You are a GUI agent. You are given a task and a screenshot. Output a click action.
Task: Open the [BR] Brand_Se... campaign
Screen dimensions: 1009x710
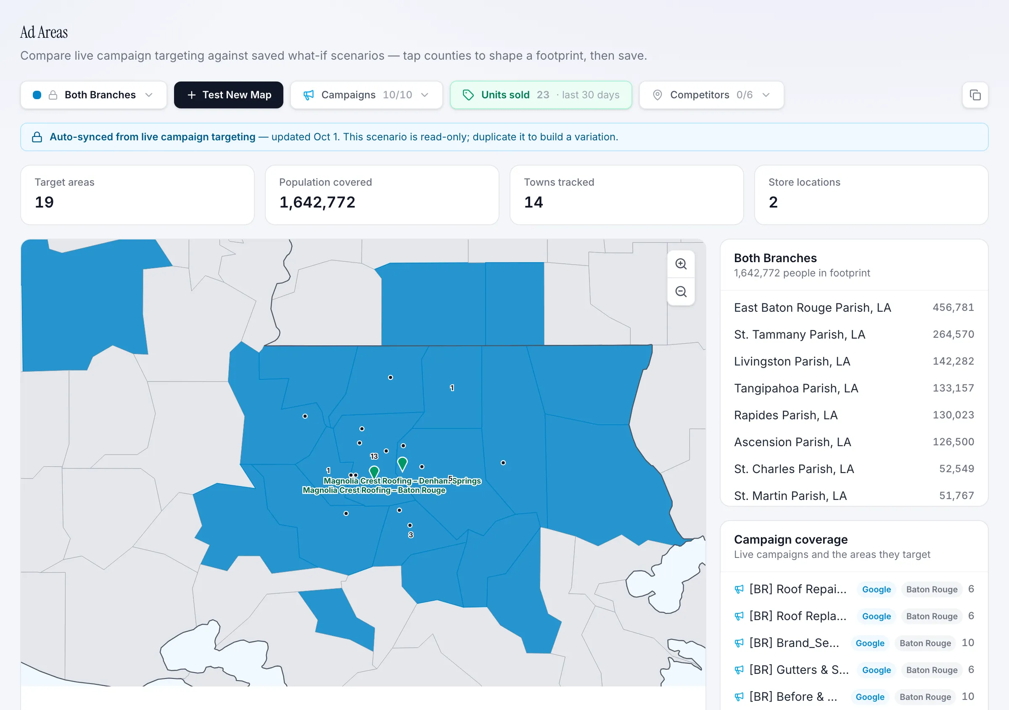coord(853,643)
